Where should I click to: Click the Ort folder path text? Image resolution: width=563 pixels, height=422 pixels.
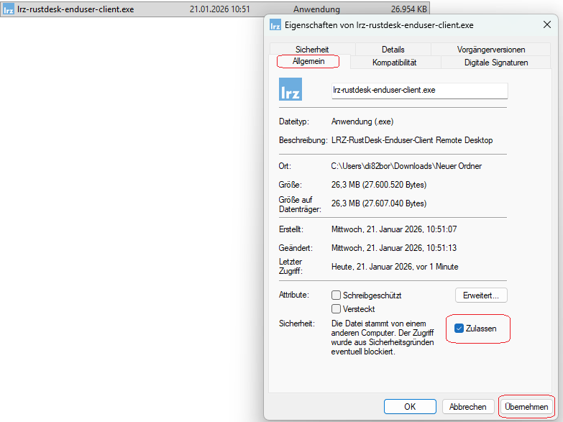pyautogui.click(x=406, y=166)
